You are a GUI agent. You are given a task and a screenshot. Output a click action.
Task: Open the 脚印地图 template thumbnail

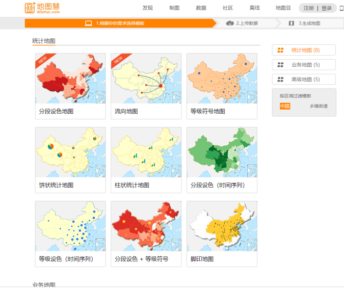point(222,226)
